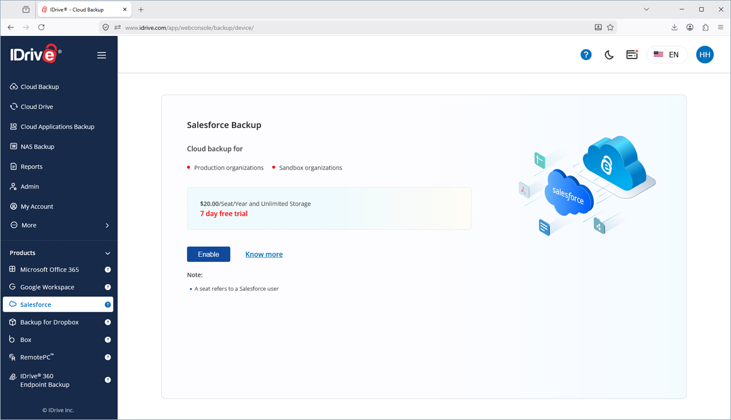Open browser downloads panel
This screenshot has height=420, width=731.
(x=674, y=28)
